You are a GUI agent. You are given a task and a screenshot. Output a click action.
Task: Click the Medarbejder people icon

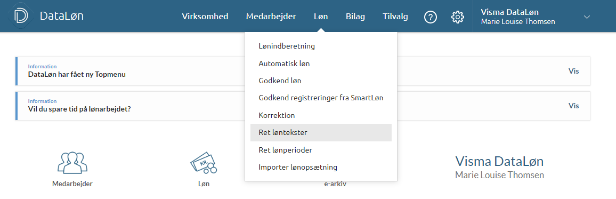72,162
